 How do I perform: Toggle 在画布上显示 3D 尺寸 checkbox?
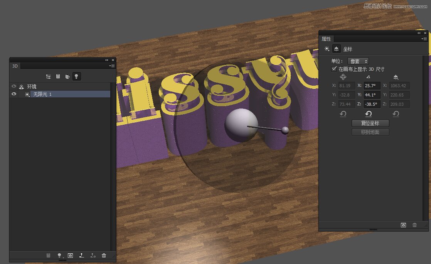coord(334,69)
